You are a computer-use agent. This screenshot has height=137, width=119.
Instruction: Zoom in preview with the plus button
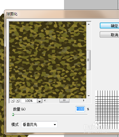(x=18, y=101)
